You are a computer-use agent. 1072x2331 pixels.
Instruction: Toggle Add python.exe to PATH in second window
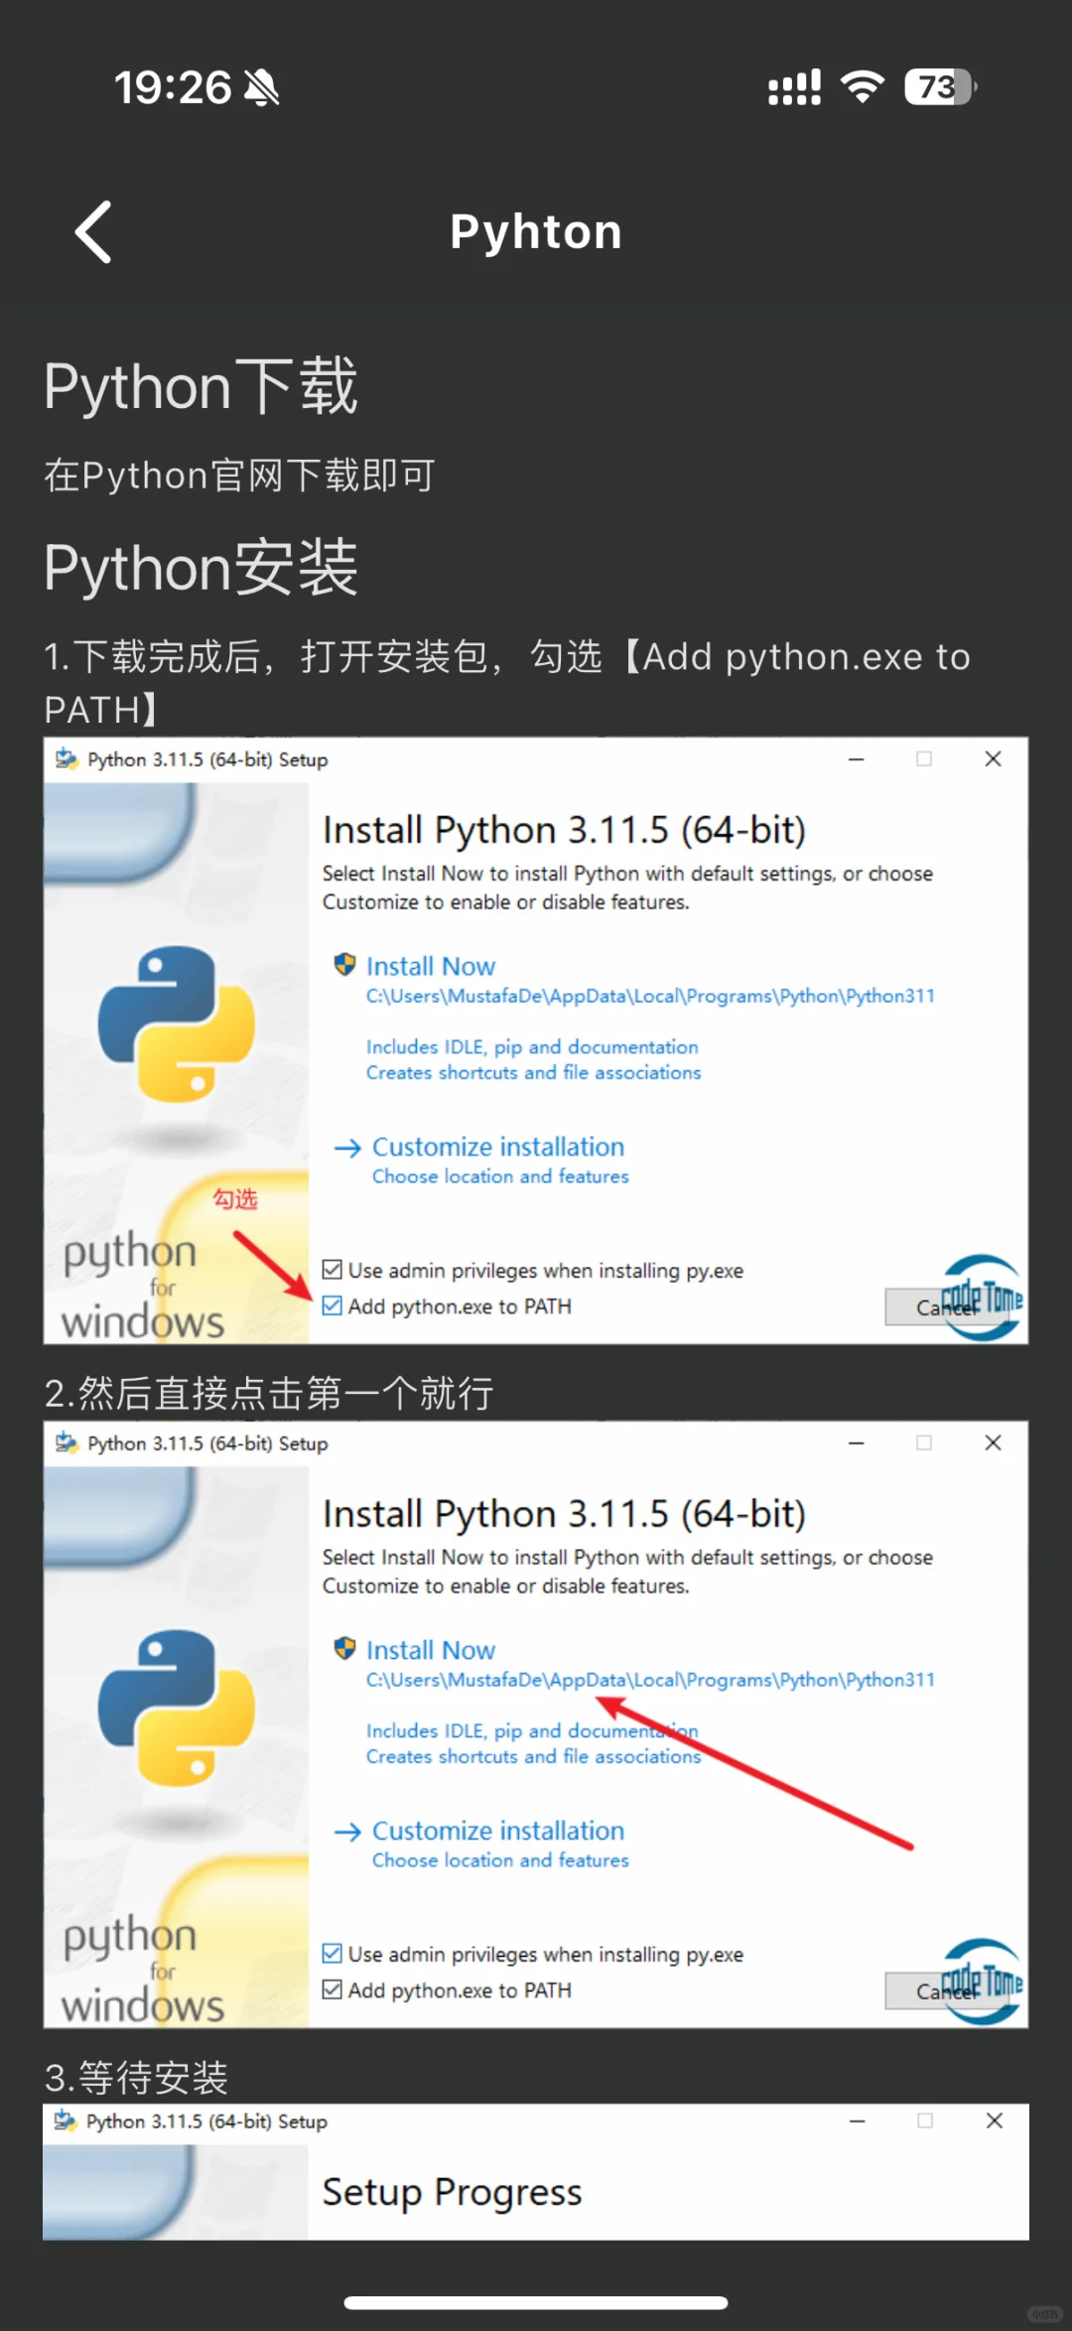pos(333,1989)
